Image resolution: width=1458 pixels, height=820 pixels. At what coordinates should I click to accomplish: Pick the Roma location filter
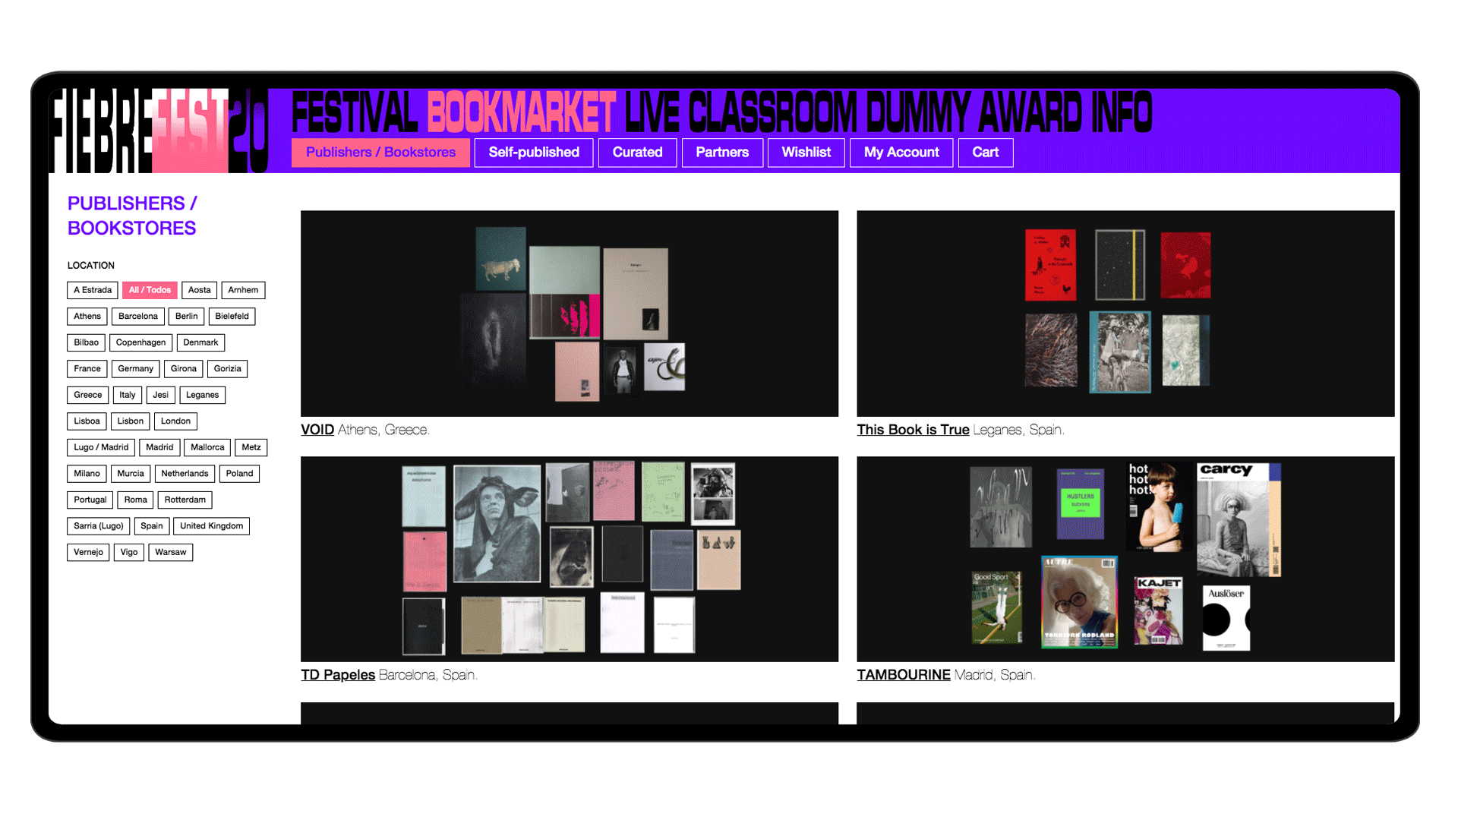coord(136,500)
